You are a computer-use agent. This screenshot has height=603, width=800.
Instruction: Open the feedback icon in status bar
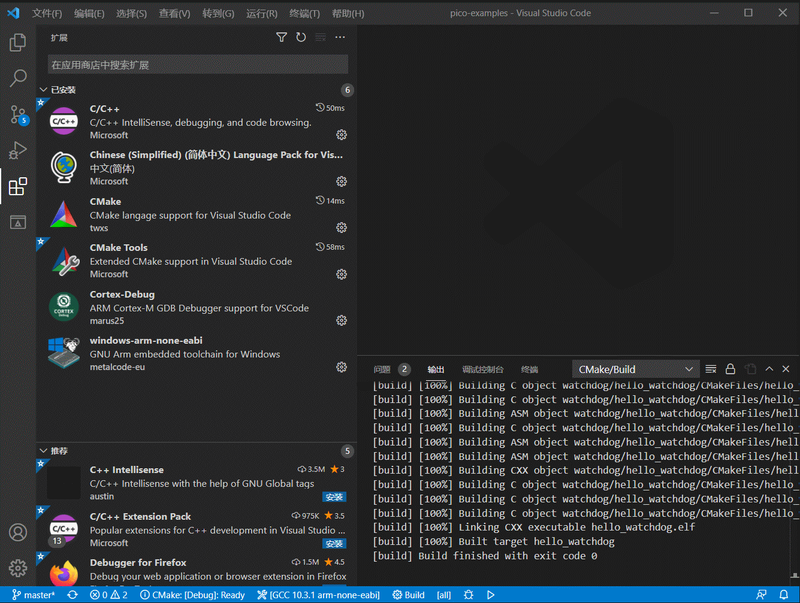(x=762, y=595)
